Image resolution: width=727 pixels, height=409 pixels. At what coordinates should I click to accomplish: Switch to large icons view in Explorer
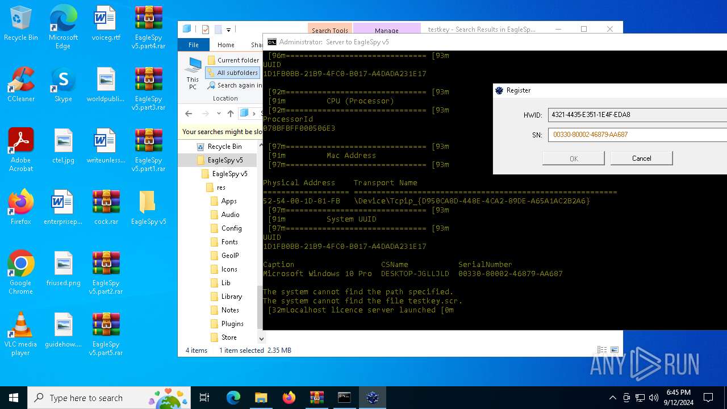coord(614,350)
